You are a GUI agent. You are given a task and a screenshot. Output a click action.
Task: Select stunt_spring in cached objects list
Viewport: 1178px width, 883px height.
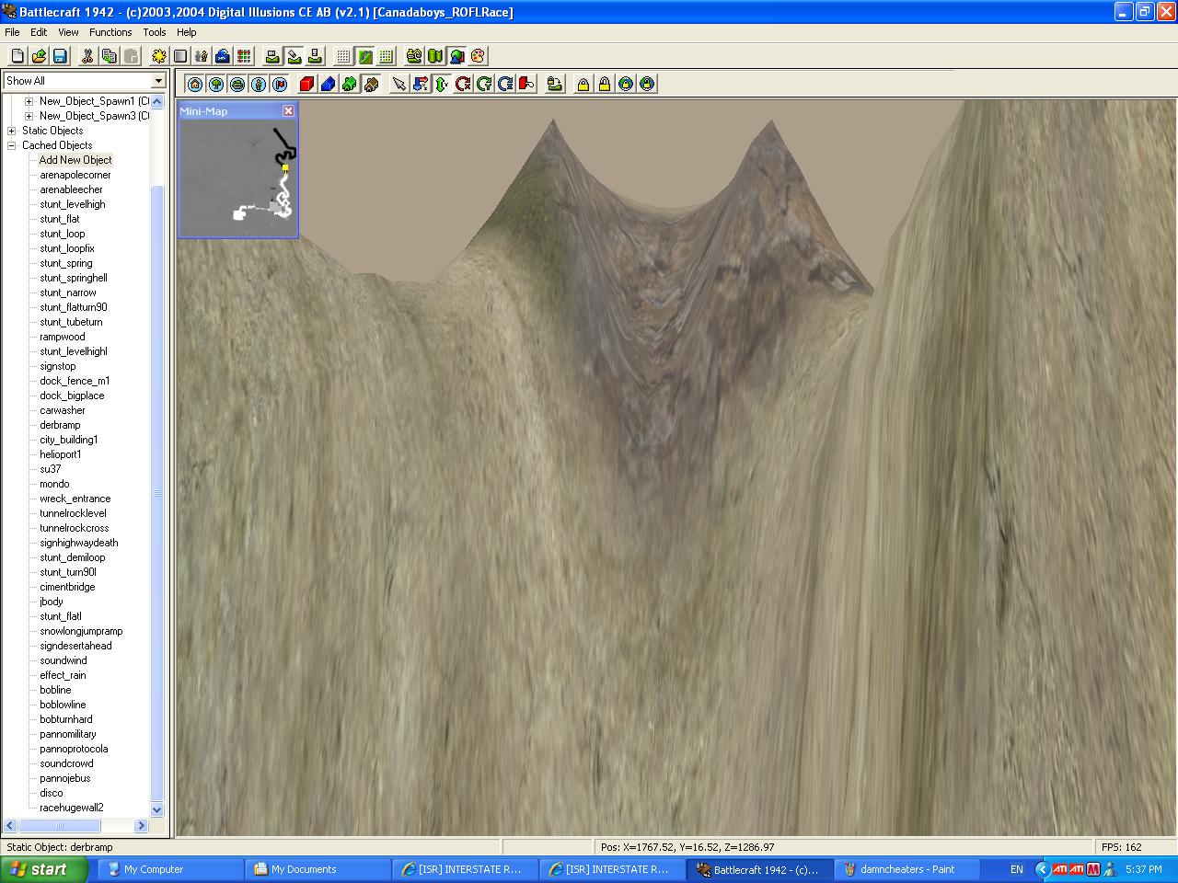pyautogui.click(x=66, y=263)
